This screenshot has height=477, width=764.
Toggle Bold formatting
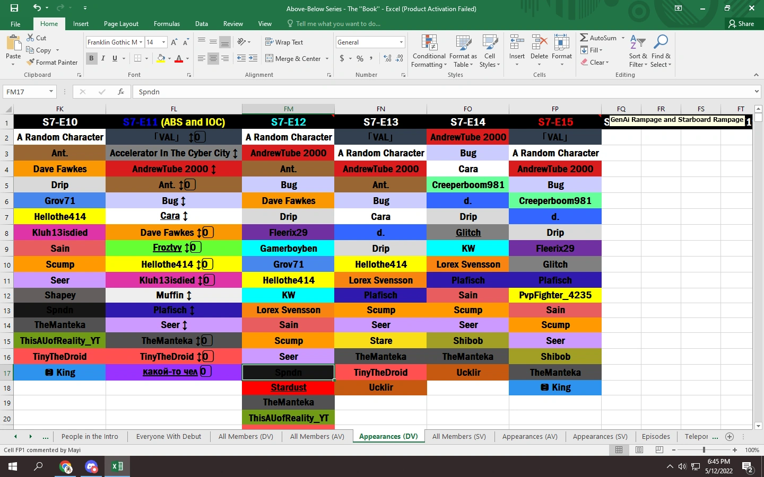pyautogui.click(x=91, y=58)
